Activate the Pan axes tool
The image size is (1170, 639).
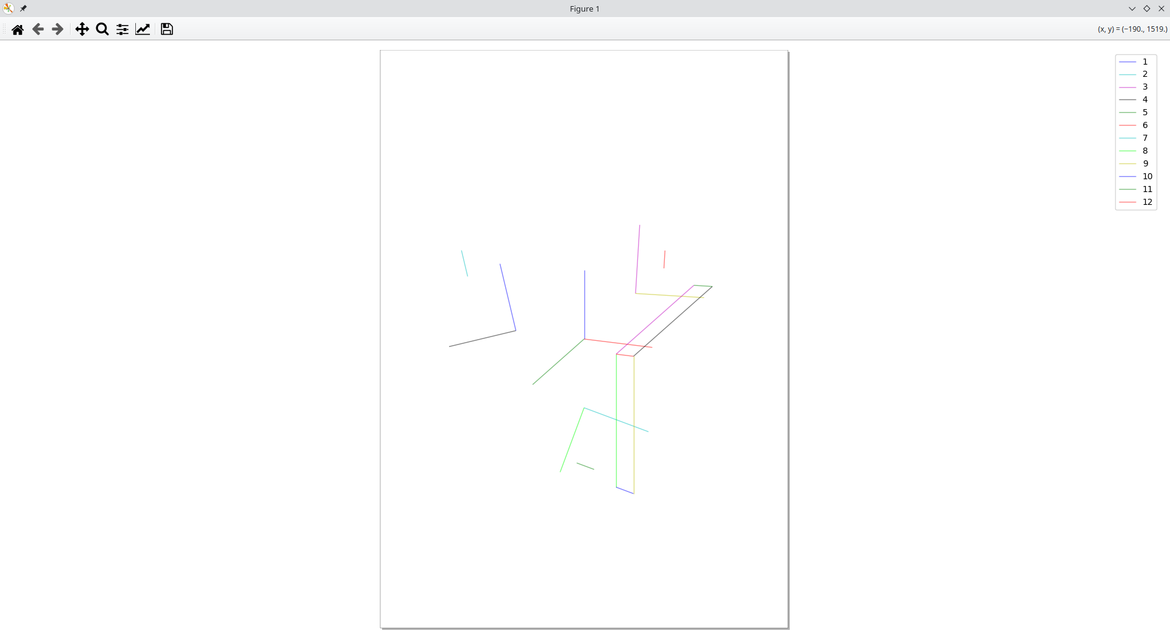click(82, 29)
